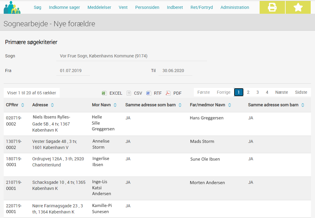This screenshot has width=315, height=218.
Task: Click the family logo icon
Action: point(12,8)
